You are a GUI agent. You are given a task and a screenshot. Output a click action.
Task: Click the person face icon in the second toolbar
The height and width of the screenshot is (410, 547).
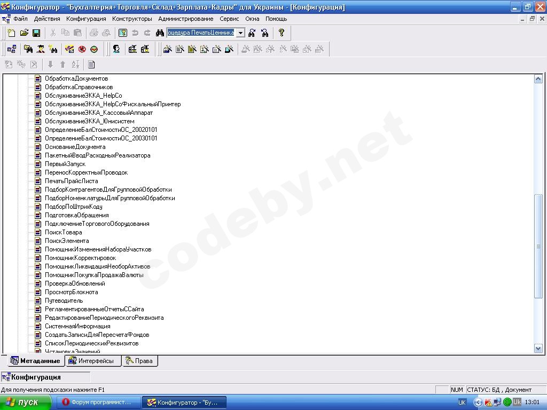click(116, 49)
